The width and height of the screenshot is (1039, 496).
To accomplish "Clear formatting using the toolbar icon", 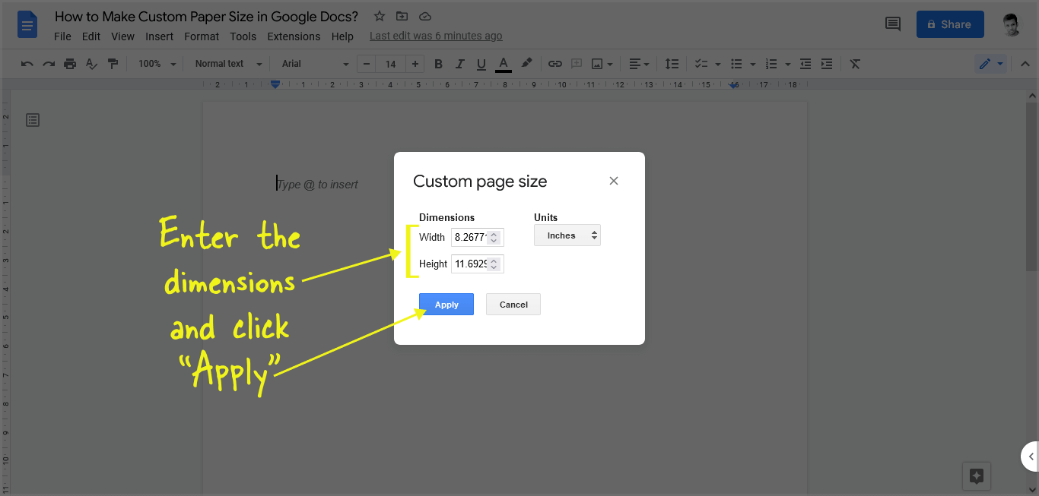I will tap(854, 64).
